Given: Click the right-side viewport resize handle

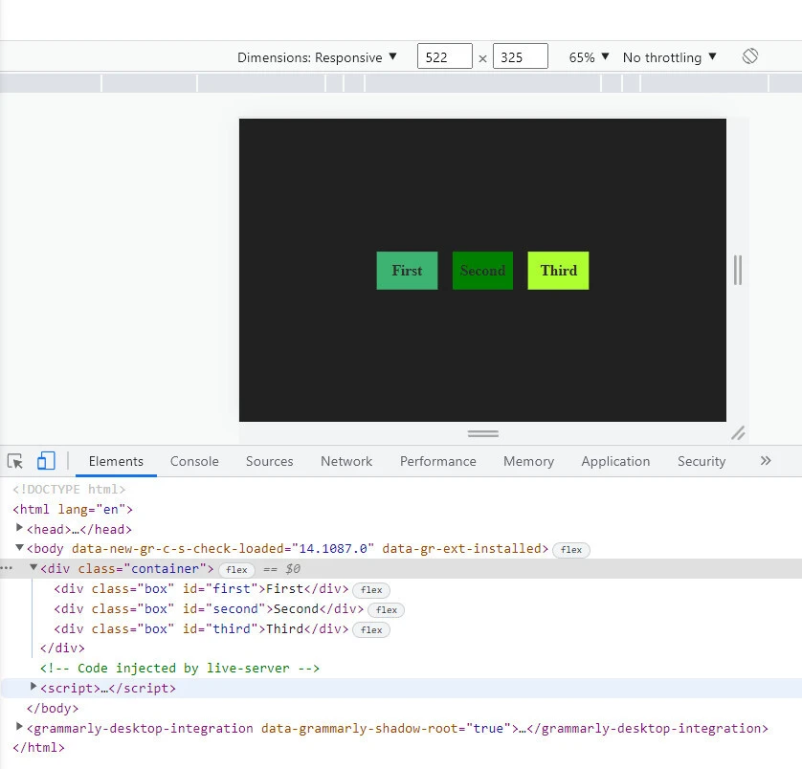Looking at the screenshot, I should [x=738, y=270].
